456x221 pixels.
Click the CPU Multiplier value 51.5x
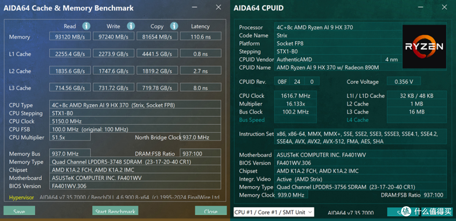(70, 137)
